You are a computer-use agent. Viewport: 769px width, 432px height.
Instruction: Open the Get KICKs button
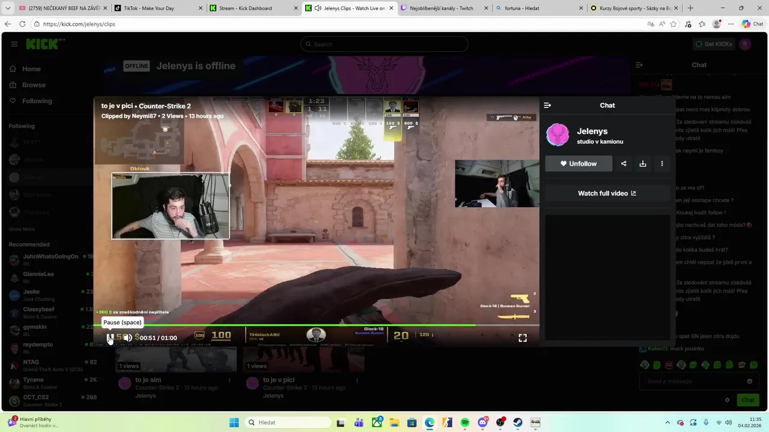point(713,44)
